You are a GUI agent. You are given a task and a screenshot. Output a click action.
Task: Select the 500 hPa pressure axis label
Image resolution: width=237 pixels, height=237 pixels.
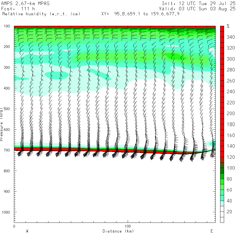(x=7, y=109)
